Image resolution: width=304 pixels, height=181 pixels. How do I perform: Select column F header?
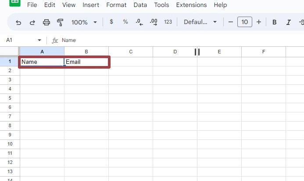pos(264,52)
